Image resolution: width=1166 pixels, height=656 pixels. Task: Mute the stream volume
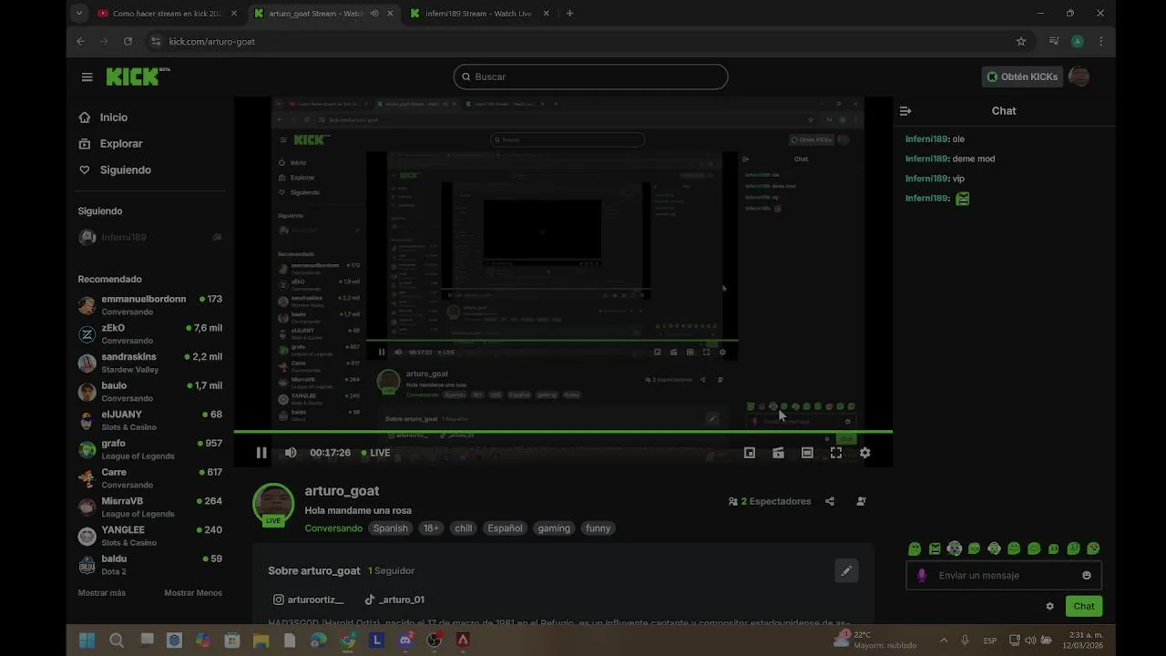(291, 453)
